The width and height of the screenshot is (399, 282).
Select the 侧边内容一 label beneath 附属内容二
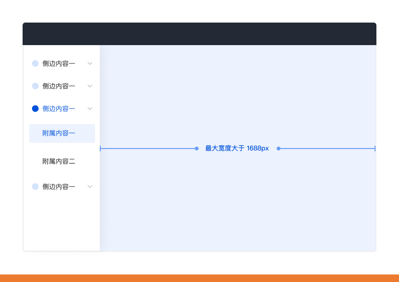59,187
